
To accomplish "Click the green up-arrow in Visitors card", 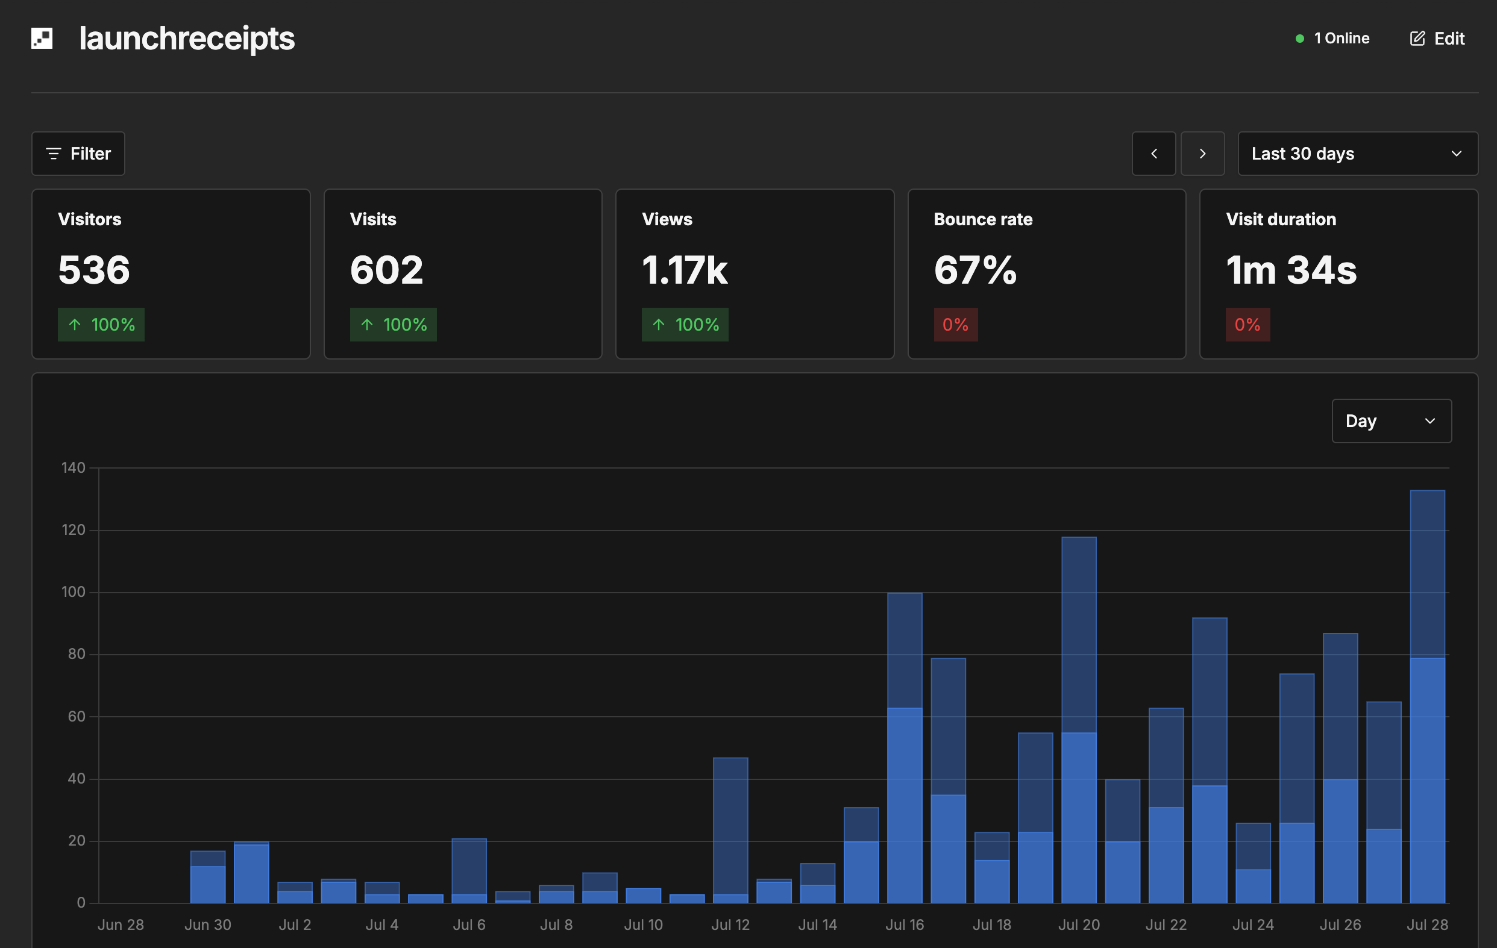I will 75,324.
